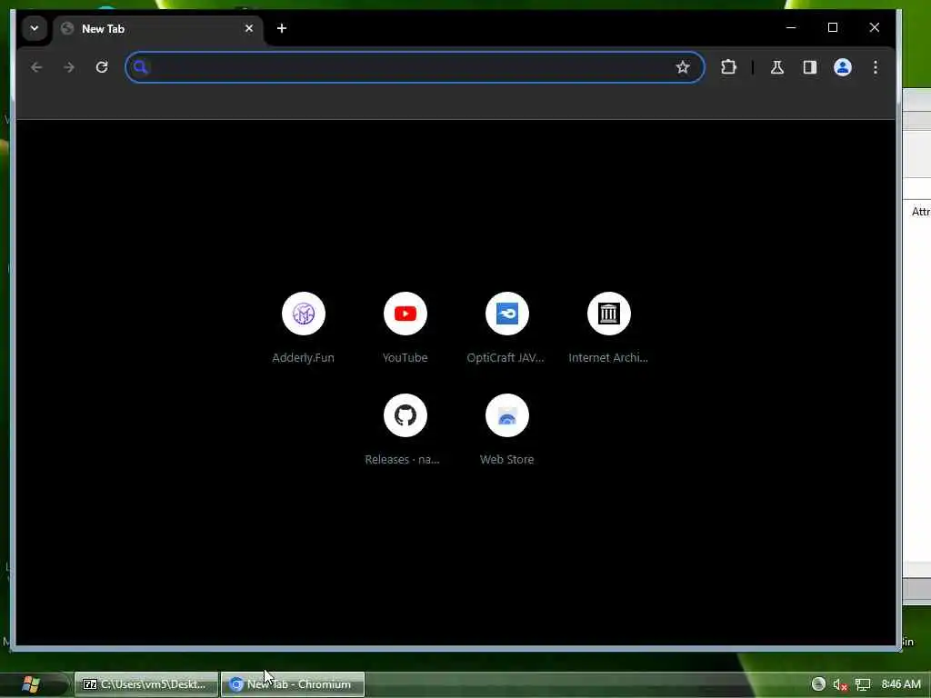
Task: Click the round tray icon beside volume
Action: coord(818,684)
